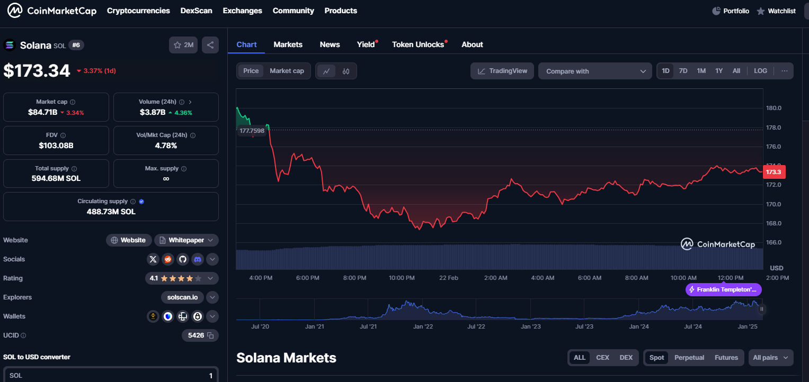Expand Wallets list chevron
Image resolution: width=809 pixels, height=382 pixels.
(x=212, y=316)
